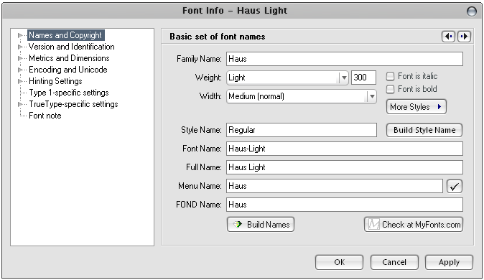Screen dimensions: 484x280
Task: Click the Weight combo box showing Light
Action: coord(287,78)
